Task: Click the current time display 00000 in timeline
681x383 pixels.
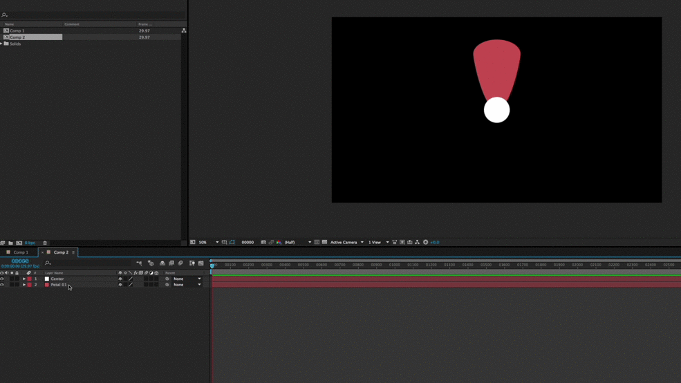Action: tap(20, 261)
